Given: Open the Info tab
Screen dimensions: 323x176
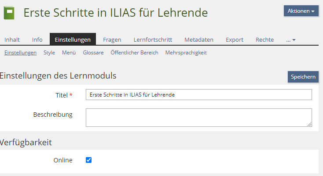Looking at the screenshot, I should pos(37,40).
